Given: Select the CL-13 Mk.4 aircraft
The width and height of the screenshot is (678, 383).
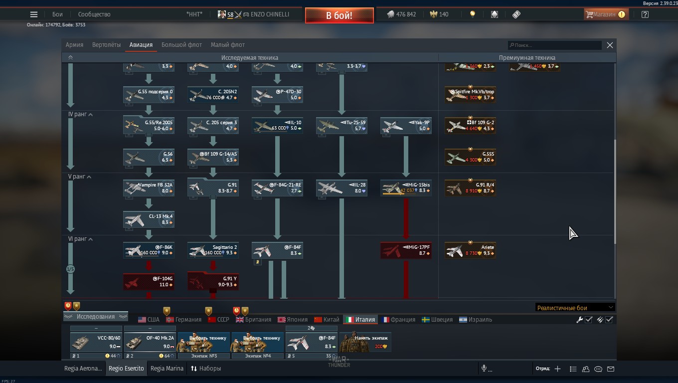Looking at the screenshot, I should click(149, 219).
